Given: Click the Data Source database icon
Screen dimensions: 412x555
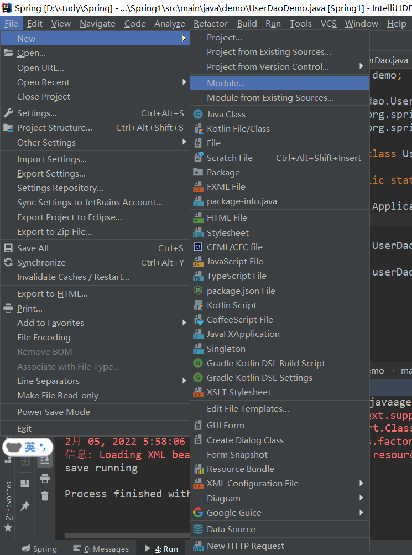Looking at the screenshot, I should pyautogui.click(x=198, y=529).
